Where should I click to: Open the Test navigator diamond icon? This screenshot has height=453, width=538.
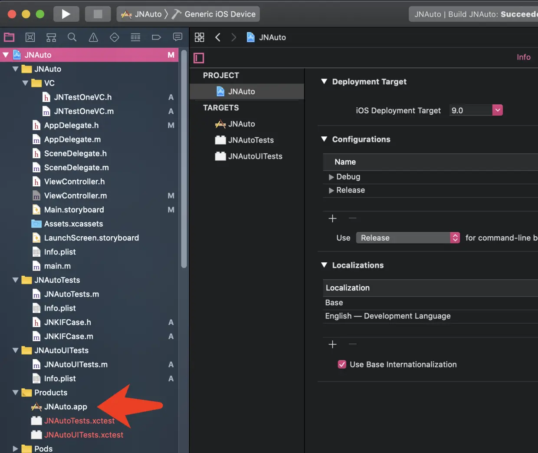point(115,37)
